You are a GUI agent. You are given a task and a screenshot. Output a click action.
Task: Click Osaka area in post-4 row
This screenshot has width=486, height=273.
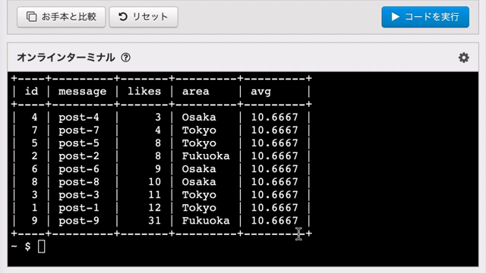(199, 118)
